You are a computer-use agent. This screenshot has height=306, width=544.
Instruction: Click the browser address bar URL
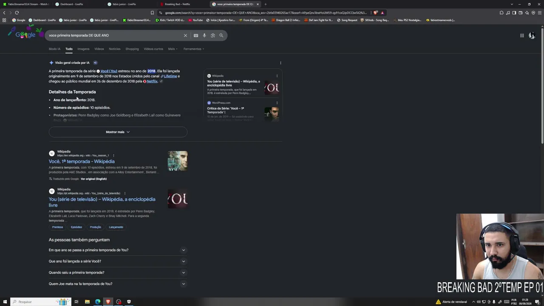coord(266,13)
